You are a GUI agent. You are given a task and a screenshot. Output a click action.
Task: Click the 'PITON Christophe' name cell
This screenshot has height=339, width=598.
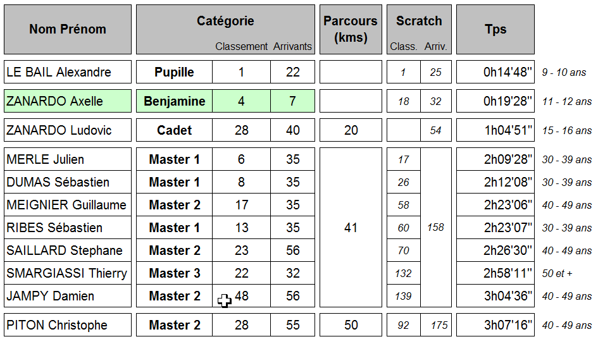pyautogui.click(x=68, y=325)
